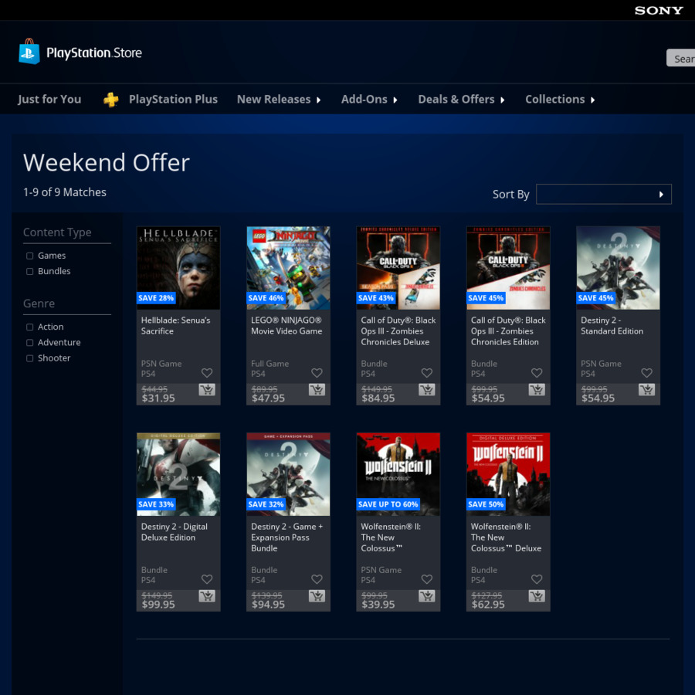Open Zombies Chronicles Deluxe cover (SAVE 43%)
695x695 pixels.
click(x=398, y=268)
